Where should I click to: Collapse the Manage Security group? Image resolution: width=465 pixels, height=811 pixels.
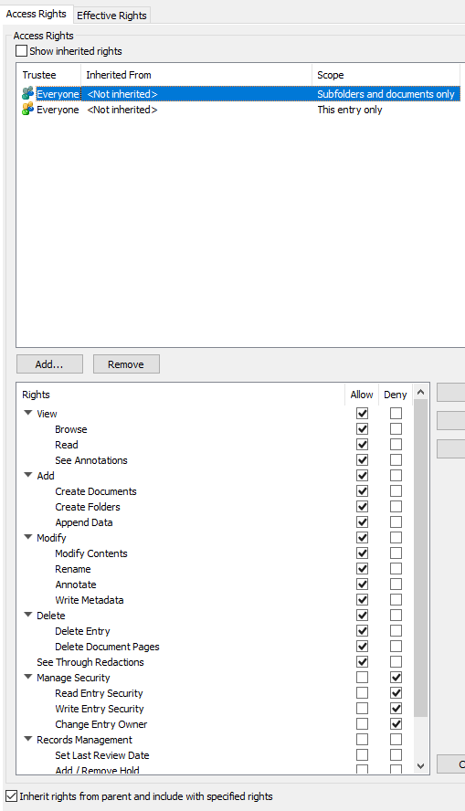pyautogui.click(x=28, y=677)
